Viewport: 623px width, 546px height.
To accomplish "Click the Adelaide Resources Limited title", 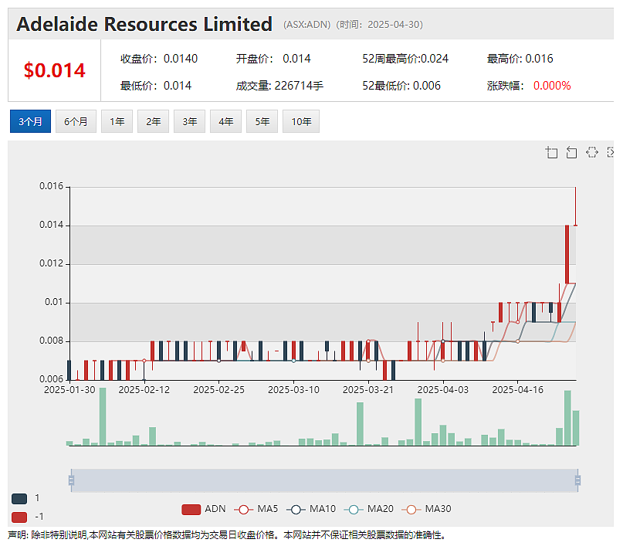I will coord(144,24).
